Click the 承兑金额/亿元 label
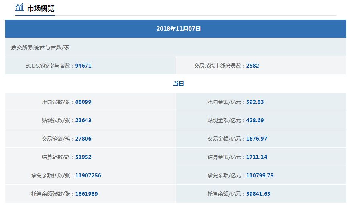The image size is (352, 205). (x=224, y=102)
